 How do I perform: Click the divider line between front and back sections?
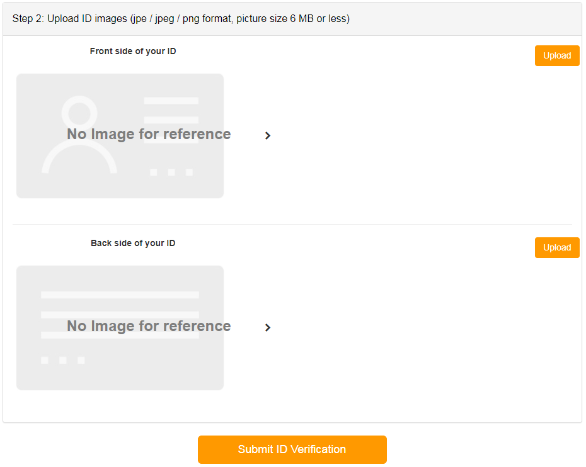coord(292,224)
